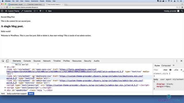This screenshot has height=103, width=184.
Task: Click the Hello world! text node
Action: tap(22, 64)
